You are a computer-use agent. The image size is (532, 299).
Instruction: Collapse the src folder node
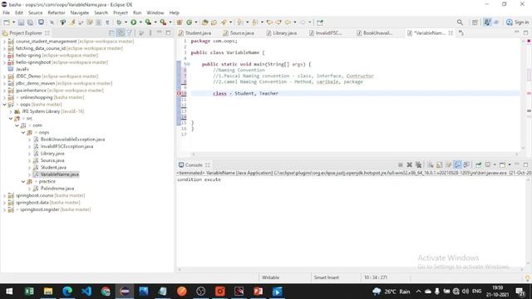11,118
